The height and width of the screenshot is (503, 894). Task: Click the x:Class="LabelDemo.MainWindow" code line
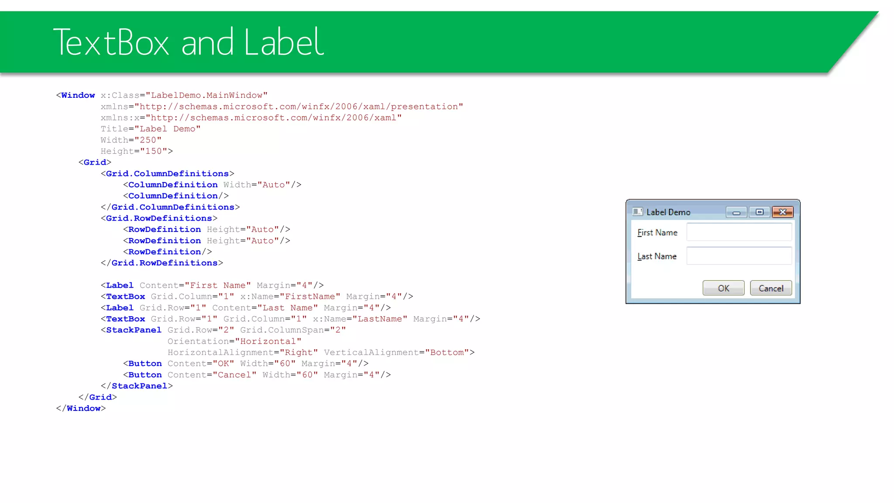pyautogui.click(x=162, y=95)
